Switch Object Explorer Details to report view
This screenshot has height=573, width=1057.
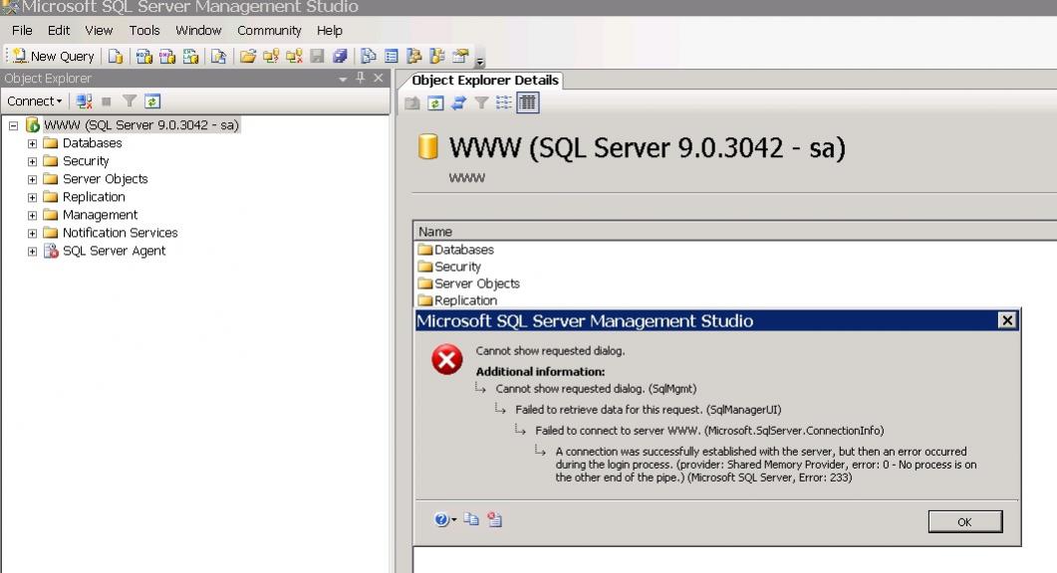[528, 103]
